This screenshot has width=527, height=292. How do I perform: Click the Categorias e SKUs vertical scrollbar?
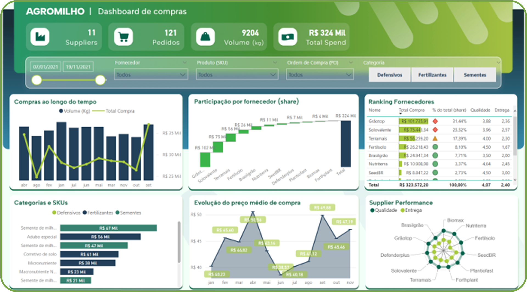click(x=179, y=242)
